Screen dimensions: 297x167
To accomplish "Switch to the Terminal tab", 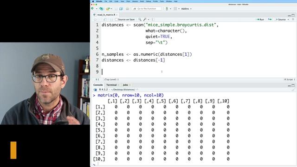I will pos(111,85).
